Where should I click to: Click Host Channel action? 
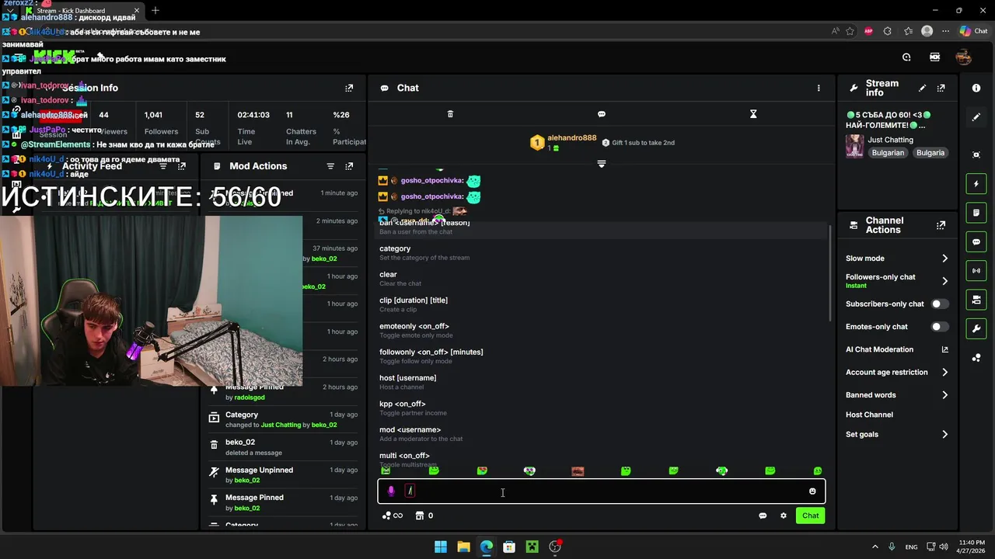[x=869, y=415]
